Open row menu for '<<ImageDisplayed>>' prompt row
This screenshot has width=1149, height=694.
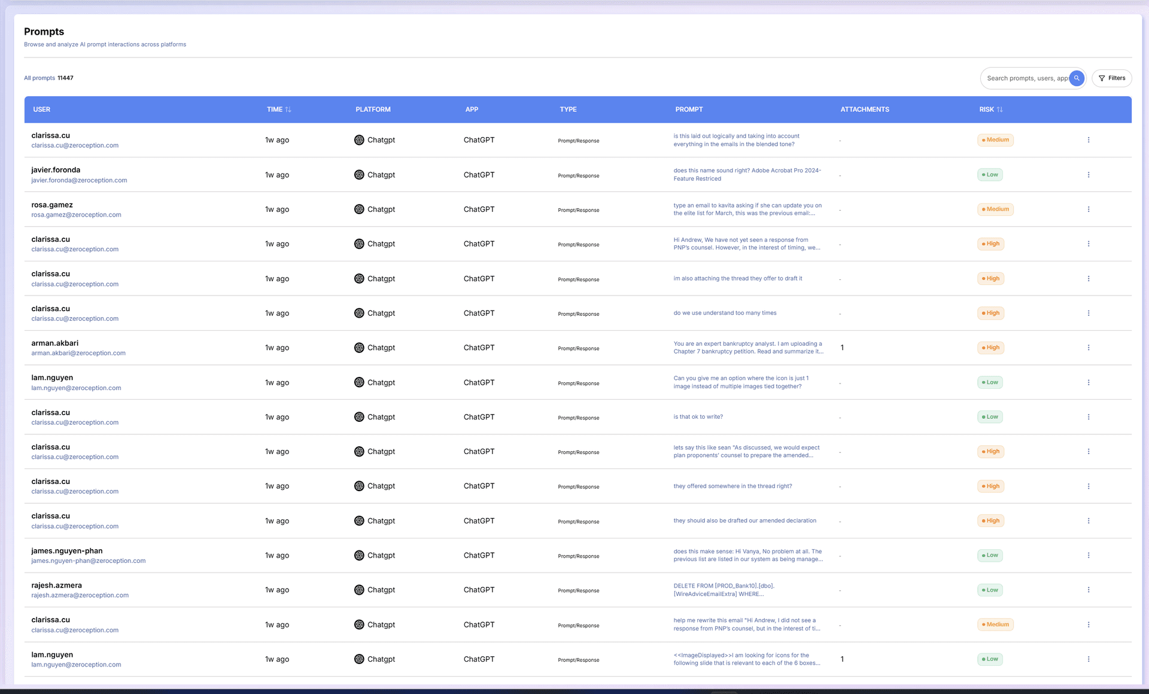[1089, 659]
